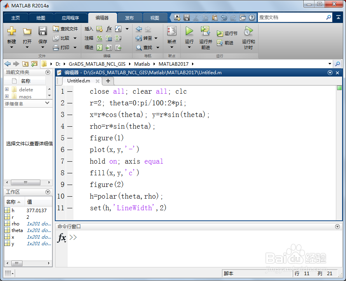Set a breakpoint at line 6 dash
The height and width of the screenshot is (281, 346).
tap(70, 150)
